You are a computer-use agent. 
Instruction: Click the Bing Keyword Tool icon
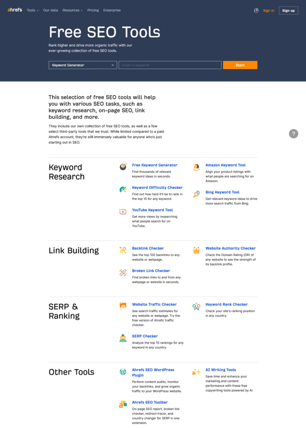(196, 194)
